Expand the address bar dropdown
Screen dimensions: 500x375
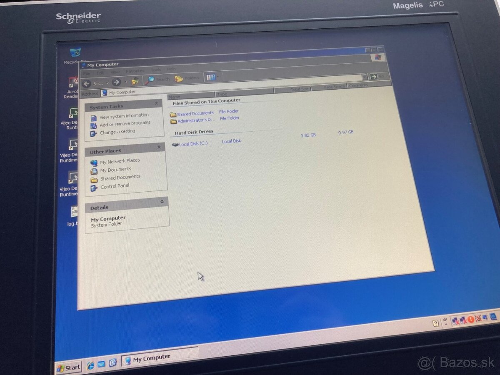365,77
